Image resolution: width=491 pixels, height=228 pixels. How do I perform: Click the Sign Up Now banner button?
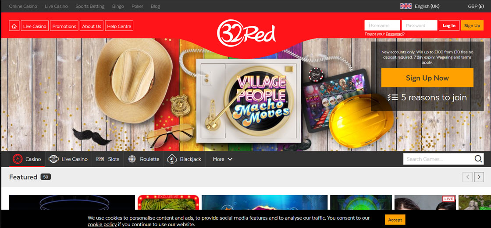pos(427,78)
